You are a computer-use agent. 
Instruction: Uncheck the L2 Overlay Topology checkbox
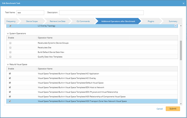pyautogui.click(x=10, y=26)
